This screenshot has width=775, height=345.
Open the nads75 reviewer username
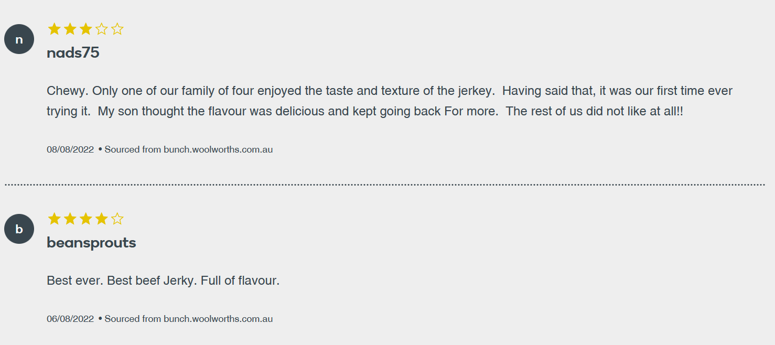(x=73, y=53)
